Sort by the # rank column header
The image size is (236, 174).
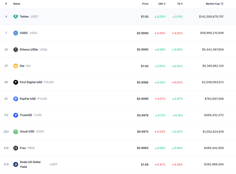click(6, 4)
